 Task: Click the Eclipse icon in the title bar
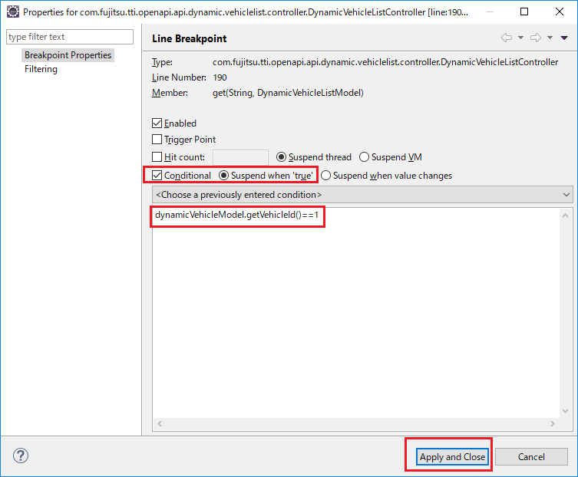click(12, 12)
